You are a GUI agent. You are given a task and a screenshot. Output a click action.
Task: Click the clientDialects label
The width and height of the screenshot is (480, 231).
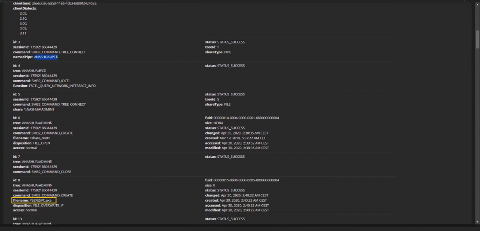25,8
